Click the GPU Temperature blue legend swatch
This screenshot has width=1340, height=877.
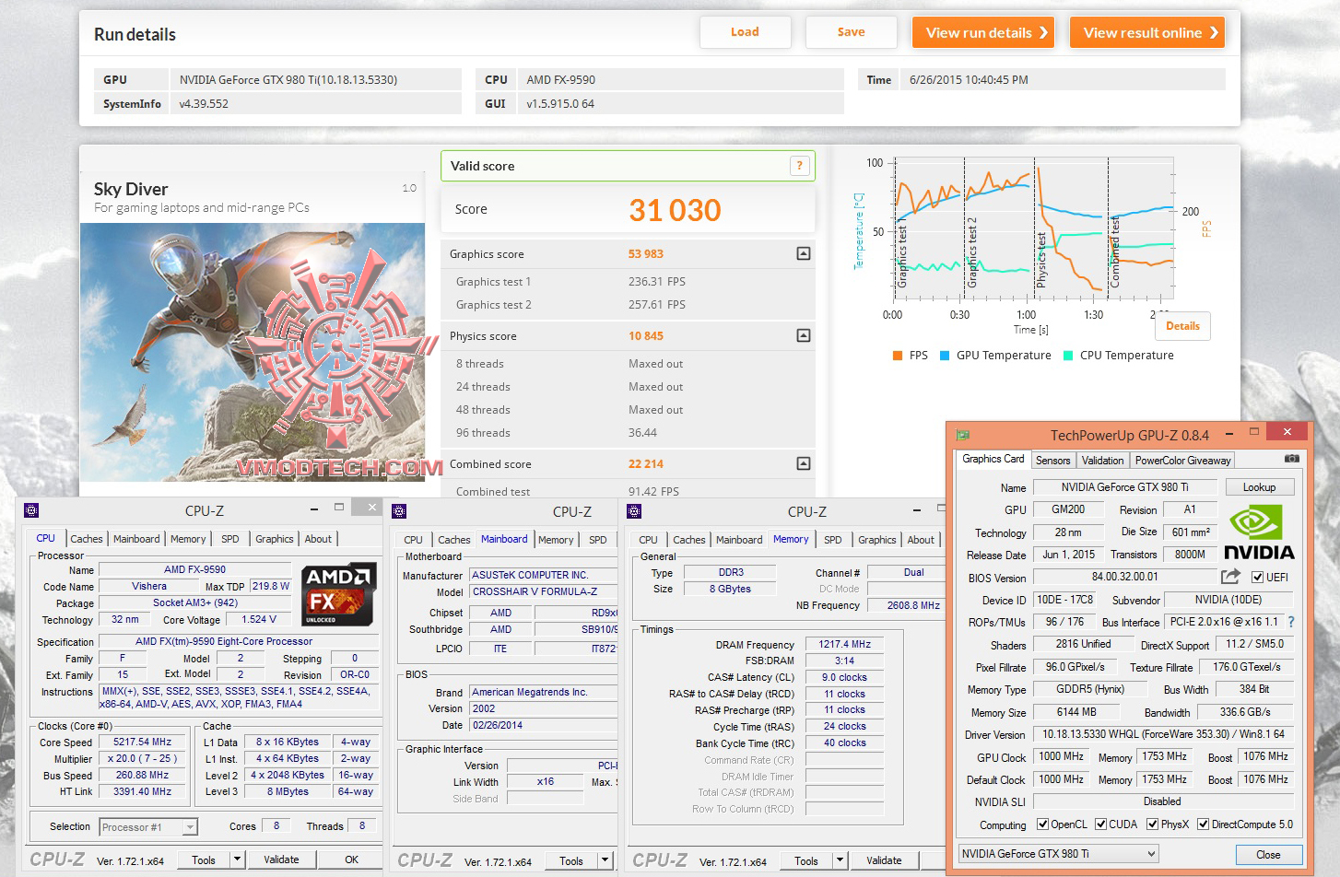coord(944,356)
